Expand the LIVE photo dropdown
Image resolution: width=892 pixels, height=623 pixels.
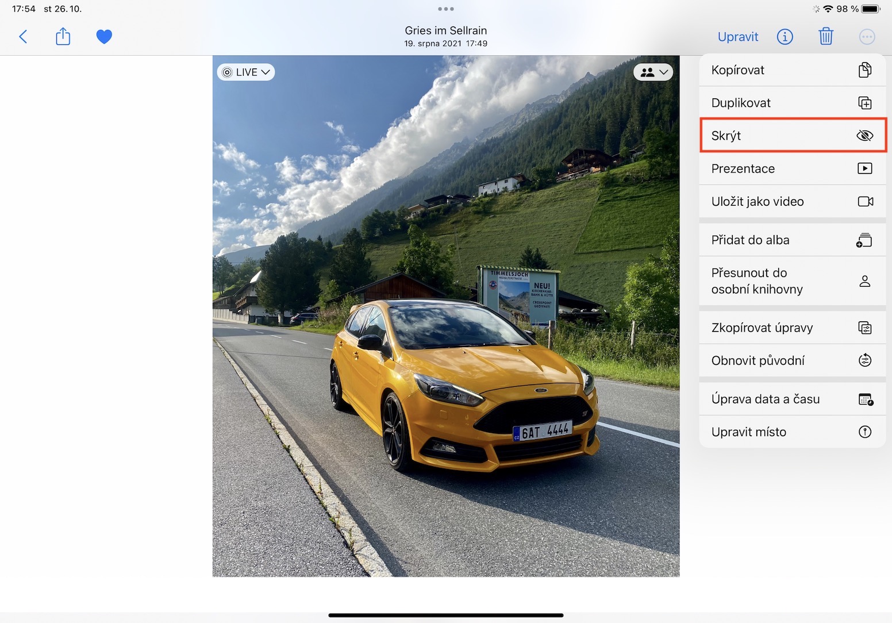(x=246, y=72)
